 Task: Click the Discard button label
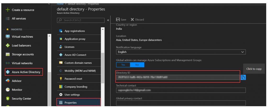(x=140, y=19)
